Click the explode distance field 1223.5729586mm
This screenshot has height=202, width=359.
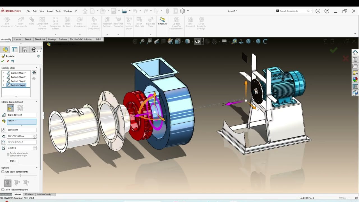coord(20,136)
